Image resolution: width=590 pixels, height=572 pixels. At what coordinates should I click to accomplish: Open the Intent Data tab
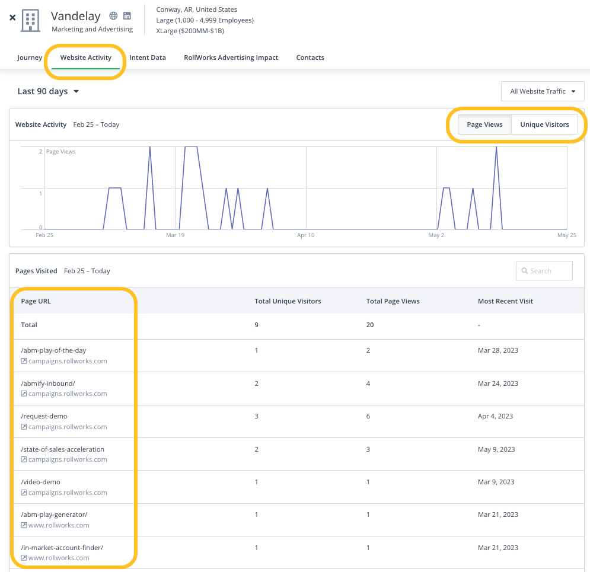148,57
